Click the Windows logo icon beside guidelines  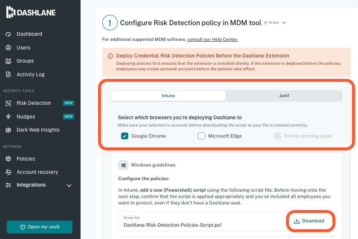[x=123, y=165]
